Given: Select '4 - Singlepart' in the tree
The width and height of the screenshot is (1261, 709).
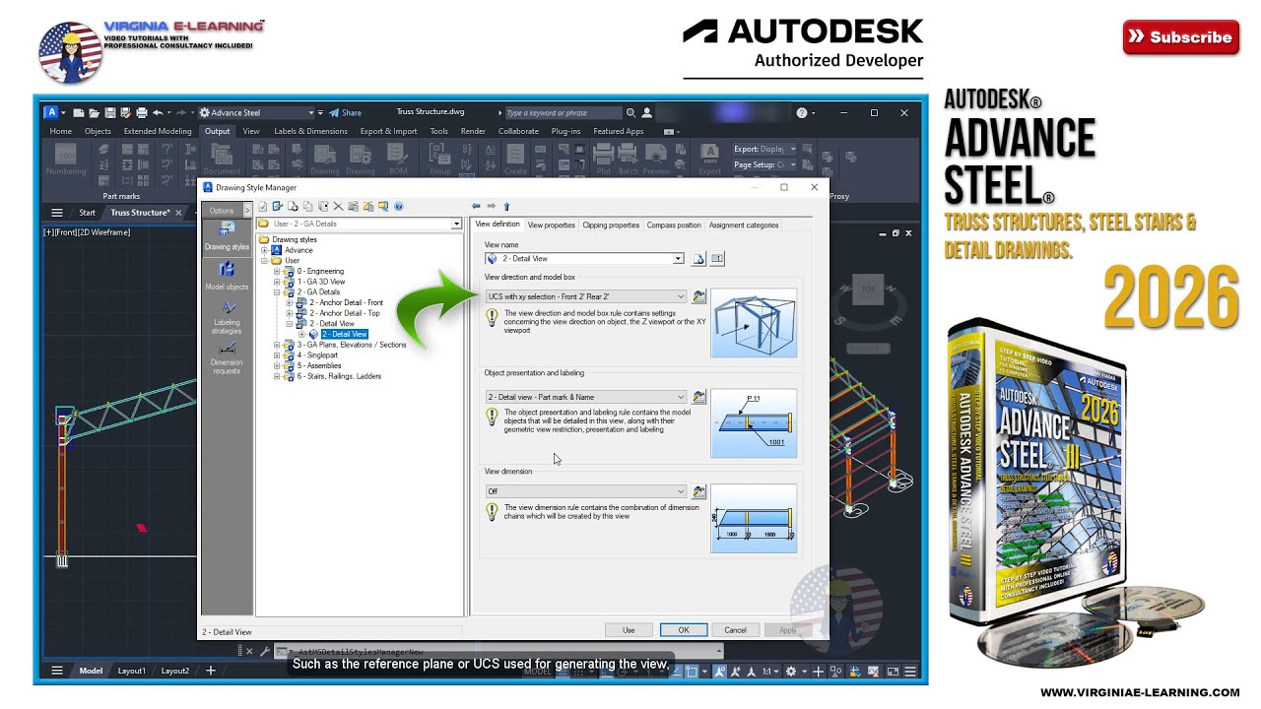Looking at the screenshot, I should click(317, 355).
